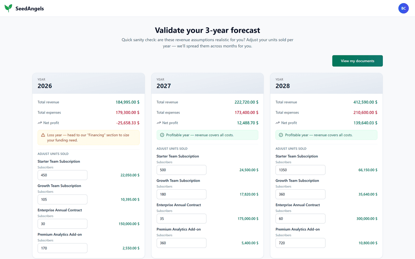The width and height of the screenshot is (415, 259).
Task: Click the 2028 profitable year check icon
Action: pos(281,135)
